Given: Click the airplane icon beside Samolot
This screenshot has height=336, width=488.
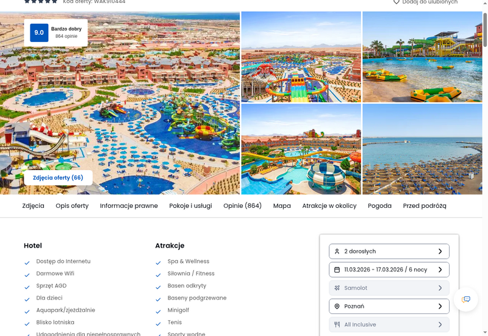Looking at the screenshot, I should click(337, 288).
